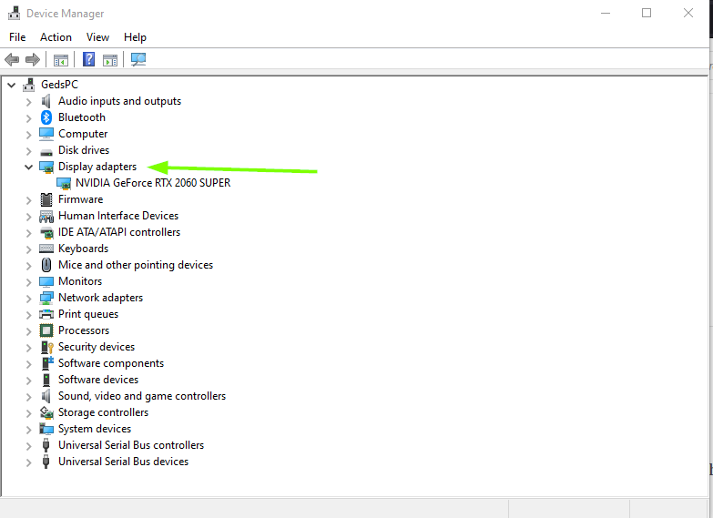713x518 pixels.
Task: Collapse the GedsPC root node chevron
Action: pos(11,85)
